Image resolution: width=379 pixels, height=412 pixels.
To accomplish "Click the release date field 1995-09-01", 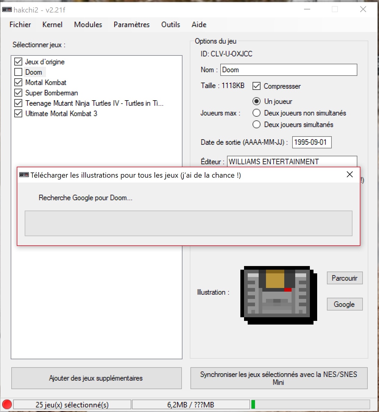I will pos(312,142).
